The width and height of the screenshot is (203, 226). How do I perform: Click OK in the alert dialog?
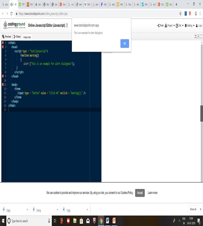click(125, 44)
